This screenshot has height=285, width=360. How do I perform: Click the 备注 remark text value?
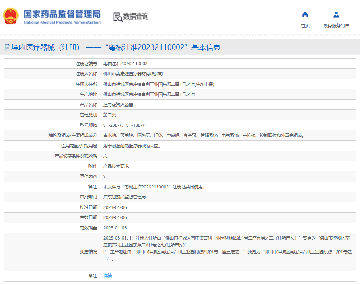click(154, 187)
